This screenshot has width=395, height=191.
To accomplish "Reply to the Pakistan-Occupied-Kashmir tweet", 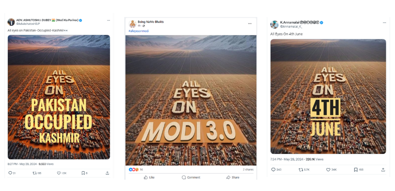I will 10,173.
